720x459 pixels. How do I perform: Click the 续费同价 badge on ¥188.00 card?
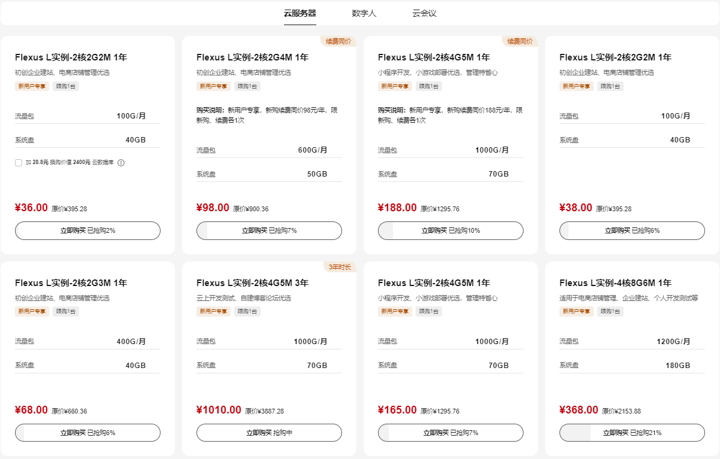click(x=520, y=41)
